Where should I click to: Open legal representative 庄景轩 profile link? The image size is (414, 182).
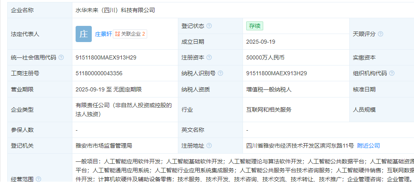point(103,34)
